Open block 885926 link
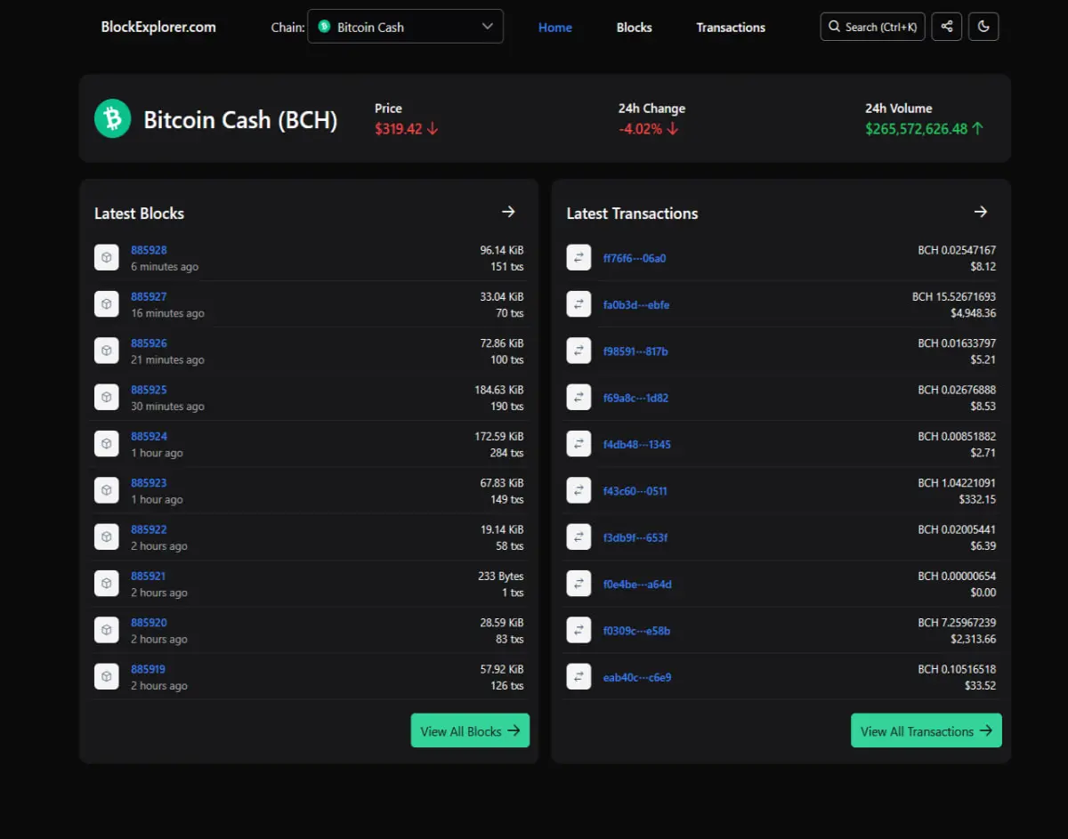The image size is (1068, 839). (x=149, y=343)
